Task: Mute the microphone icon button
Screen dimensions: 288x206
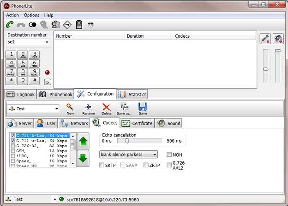Action: tap(265, 39)
